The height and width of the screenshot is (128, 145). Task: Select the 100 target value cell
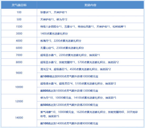(x=19, y=12)
